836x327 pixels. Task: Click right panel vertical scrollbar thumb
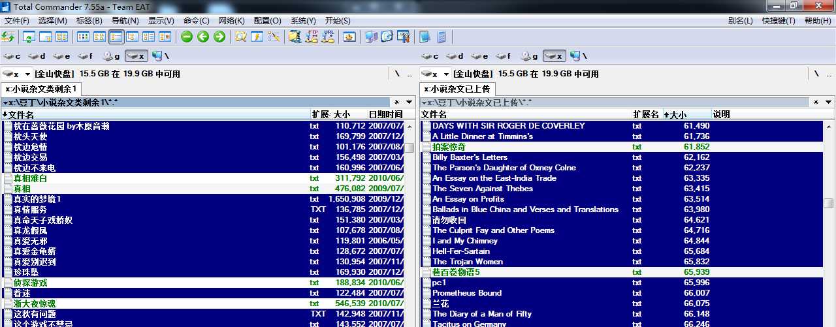pyautogui.click(x=828, y=204)
